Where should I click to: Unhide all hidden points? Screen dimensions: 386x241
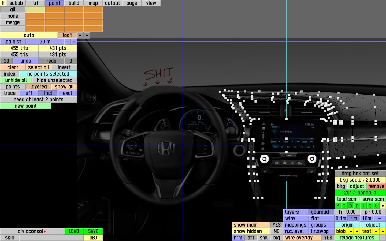(x=16, y=80)
